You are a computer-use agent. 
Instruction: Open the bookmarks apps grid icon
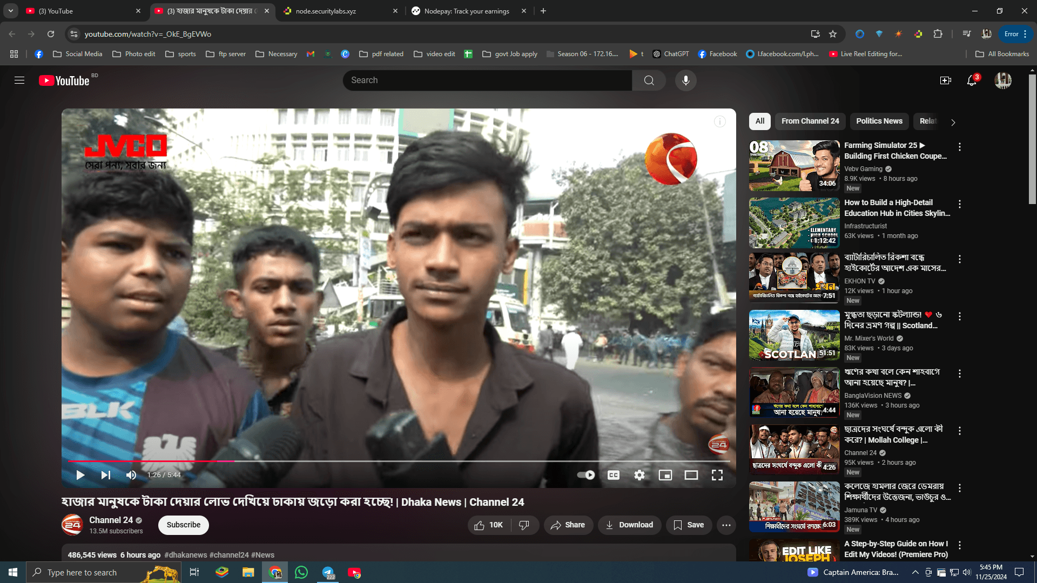tap(14, 54)
